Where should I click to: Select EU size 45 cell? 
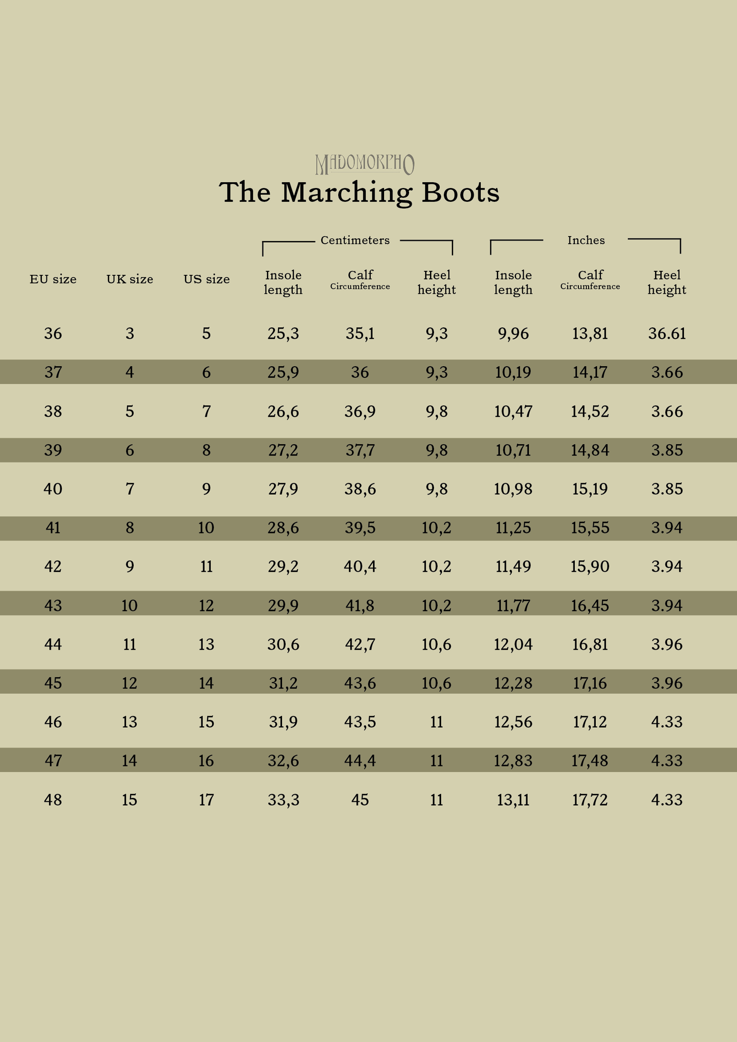(x=53, y=683)
